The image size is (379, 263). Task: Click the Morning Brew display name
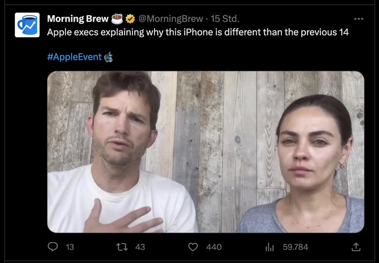(78, 19)
